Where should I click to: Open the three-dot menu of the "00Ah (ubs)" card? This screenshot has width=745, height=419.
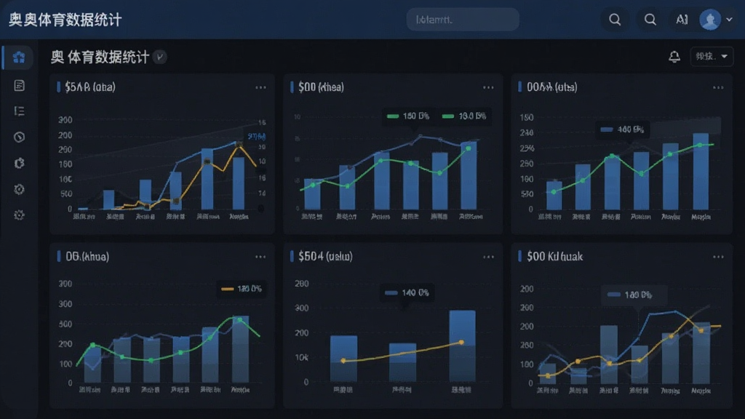click(718, 87)
